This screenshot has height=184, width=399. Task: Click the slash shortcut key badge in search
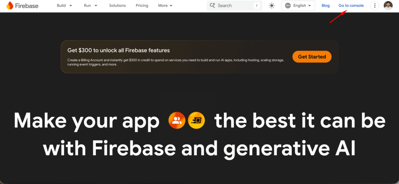click(257, 5)
